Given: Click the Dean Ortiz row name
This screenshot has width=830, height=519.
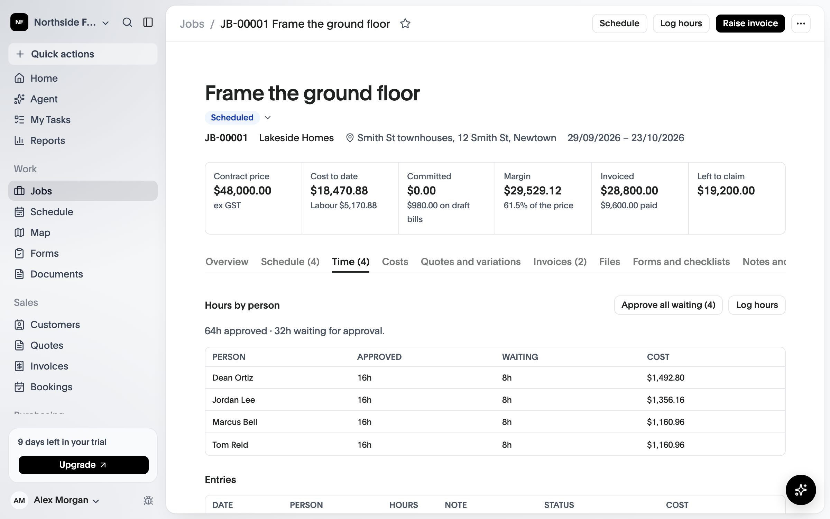Looking at the screenshot, I should point(233,377).
